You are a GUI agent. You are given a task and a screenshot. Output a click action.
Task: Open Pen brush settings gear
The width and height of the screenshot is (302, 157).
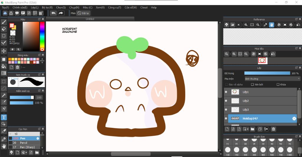pyautogui.click(x=38, y=138)
